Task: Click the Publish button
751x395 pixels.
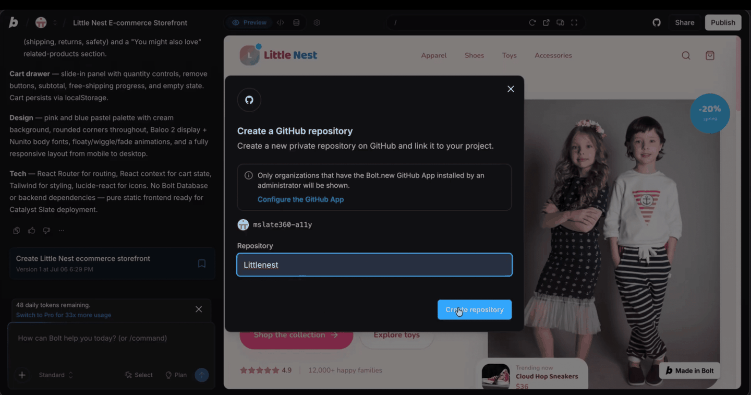Action: point(723,22)
